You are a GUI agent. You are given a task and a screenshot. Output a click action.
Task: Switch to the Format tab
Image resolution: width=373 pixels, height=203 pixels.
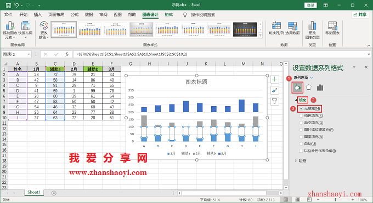(168, 15)
